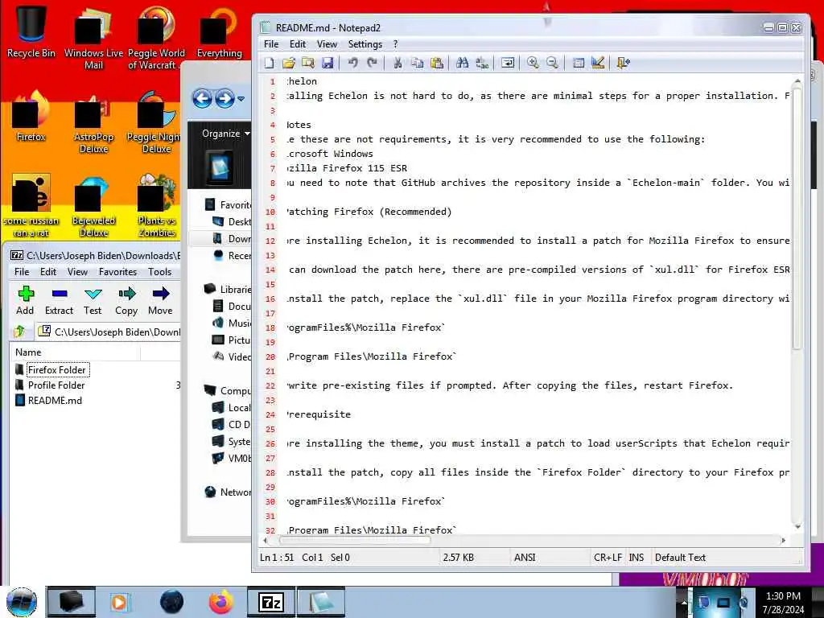This screenshot has height=618, width=824.
Task: Click Redo arrow in Notepad2 toolbar
Action: click(x=372, y=63)
